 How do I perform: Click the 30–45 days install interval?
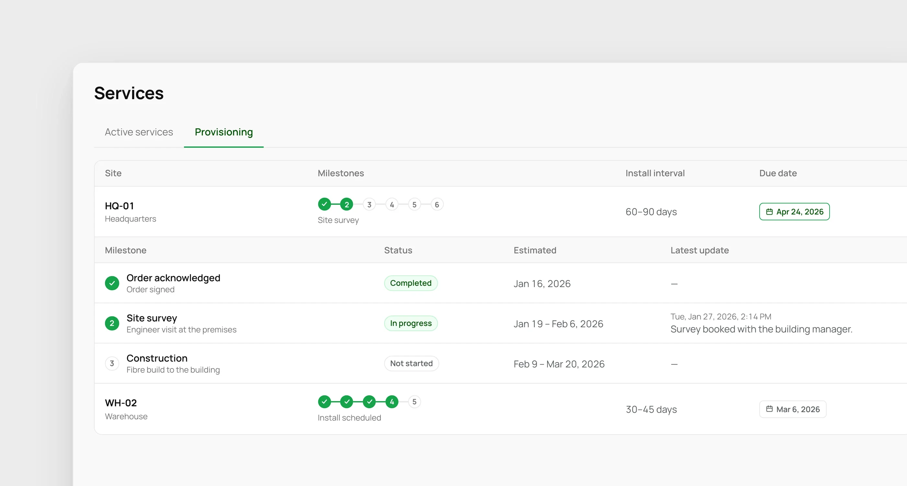[651, 409]
